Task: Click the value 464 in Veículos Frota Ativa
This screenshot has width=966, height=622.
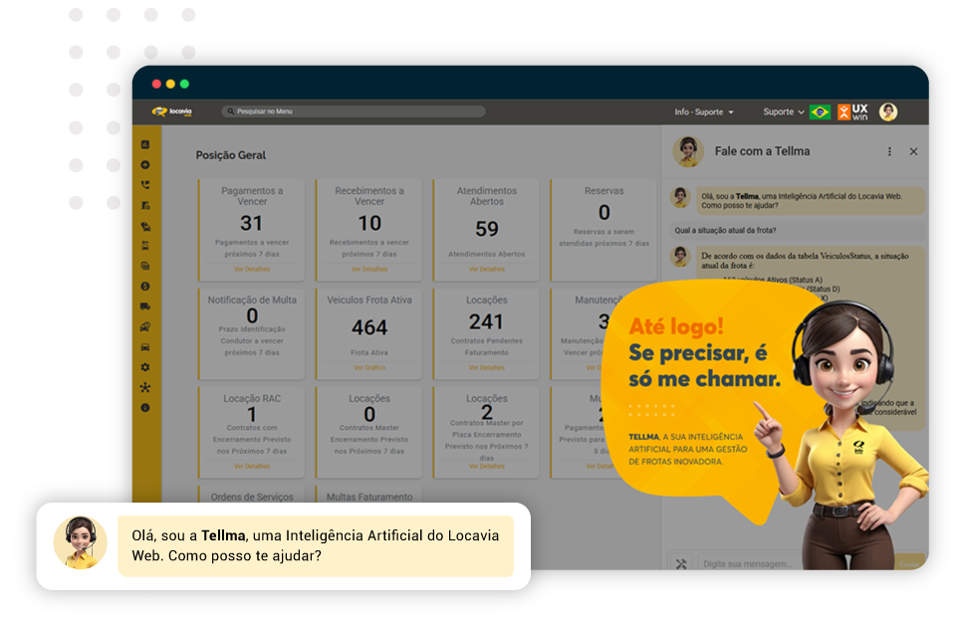Action: pyautogui.click(x=369, y=327)
